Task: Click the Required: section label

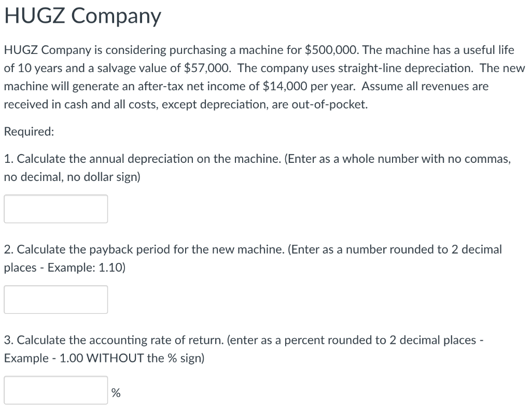Action: point(28,131)
